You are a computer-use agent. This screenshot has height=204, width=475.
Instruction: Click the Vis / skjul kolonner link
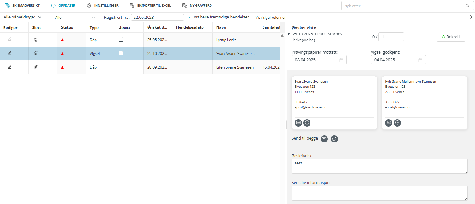270,18
